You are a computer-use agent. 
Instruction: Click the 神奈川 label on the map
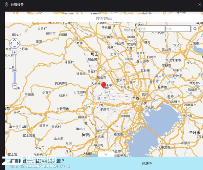point(87,134)
